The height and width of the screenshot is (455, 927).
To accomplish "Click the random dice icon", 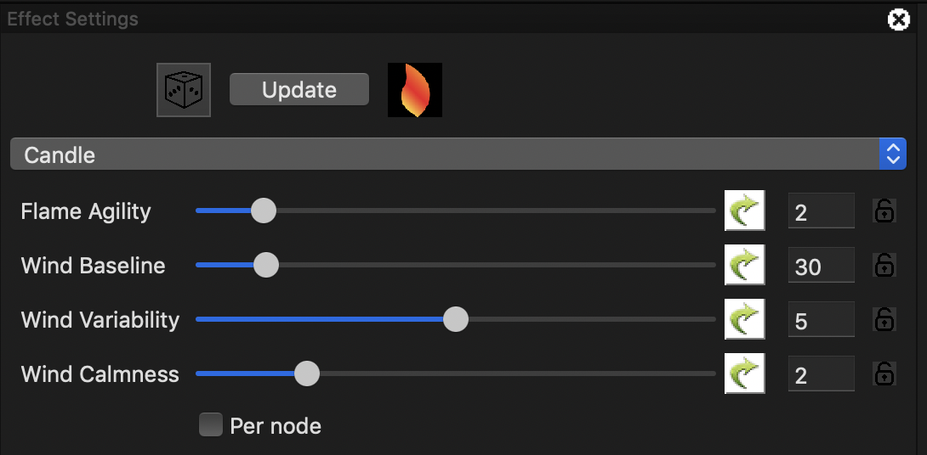I will point(183,90).
